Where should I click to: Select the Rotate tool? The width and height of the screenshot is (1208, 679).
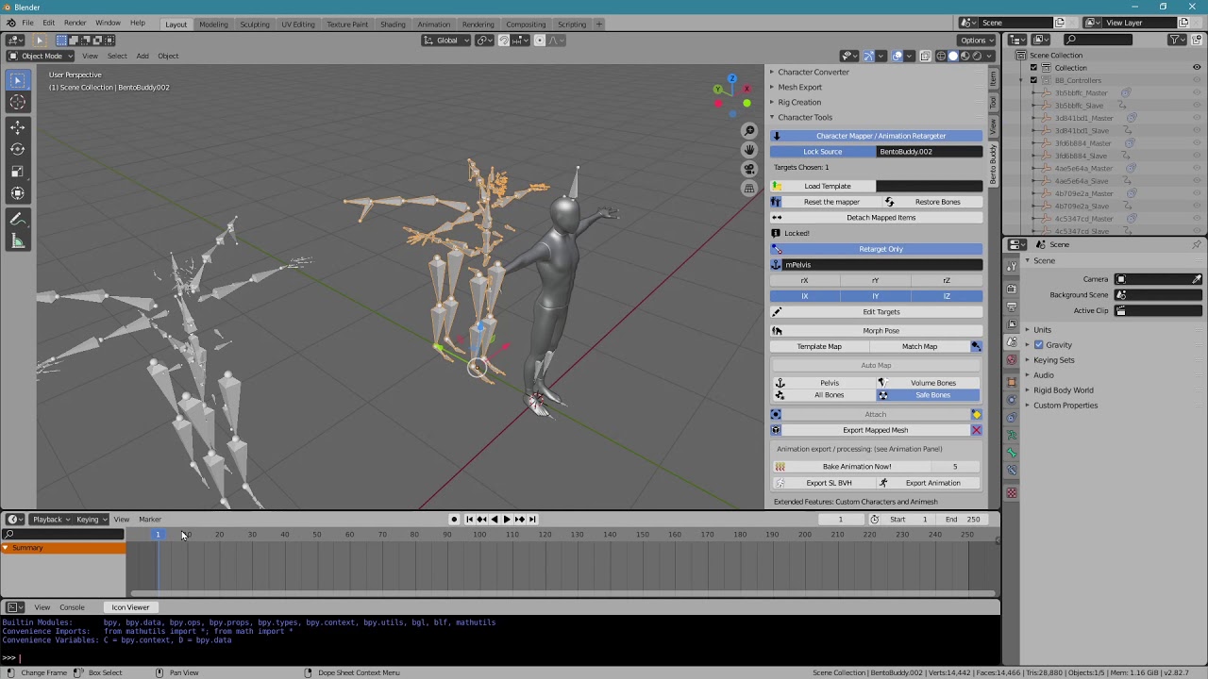[x=18, y=149]
